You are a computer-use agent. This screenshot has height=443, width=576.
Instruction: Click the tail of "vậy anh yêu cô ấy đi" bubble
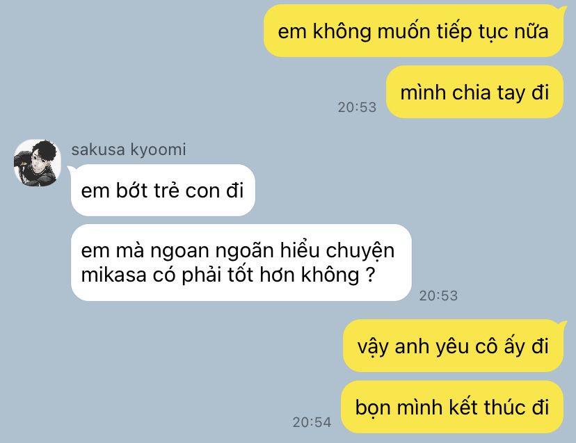coord(563,324)
